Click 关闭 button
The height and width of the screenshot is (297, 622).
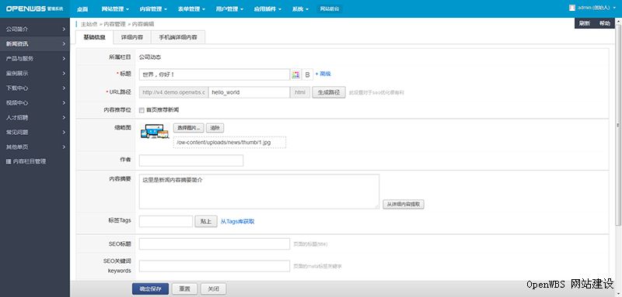click(213, 288)
